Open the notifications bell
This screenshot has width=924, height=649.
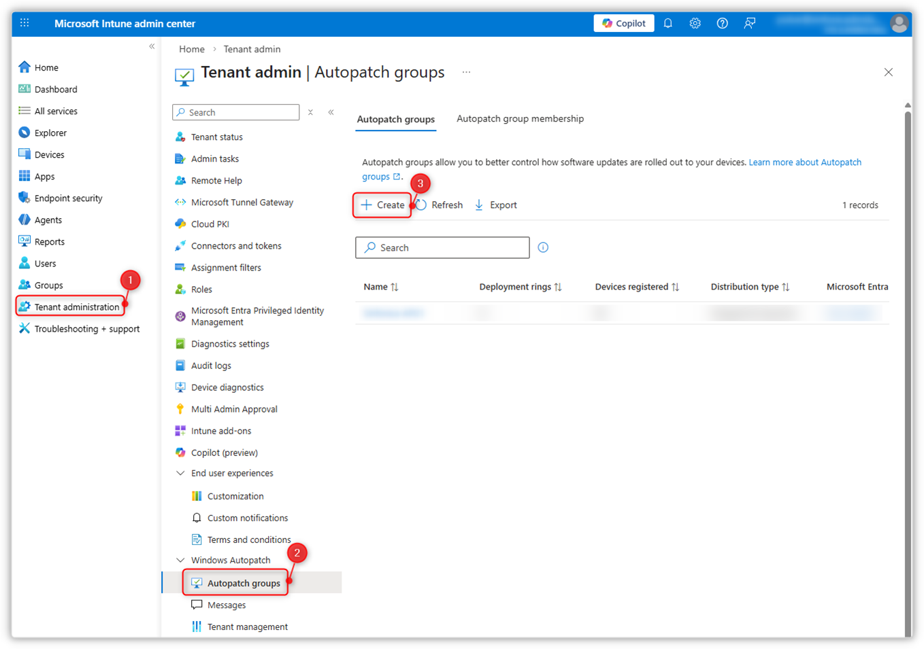[668, 23]
